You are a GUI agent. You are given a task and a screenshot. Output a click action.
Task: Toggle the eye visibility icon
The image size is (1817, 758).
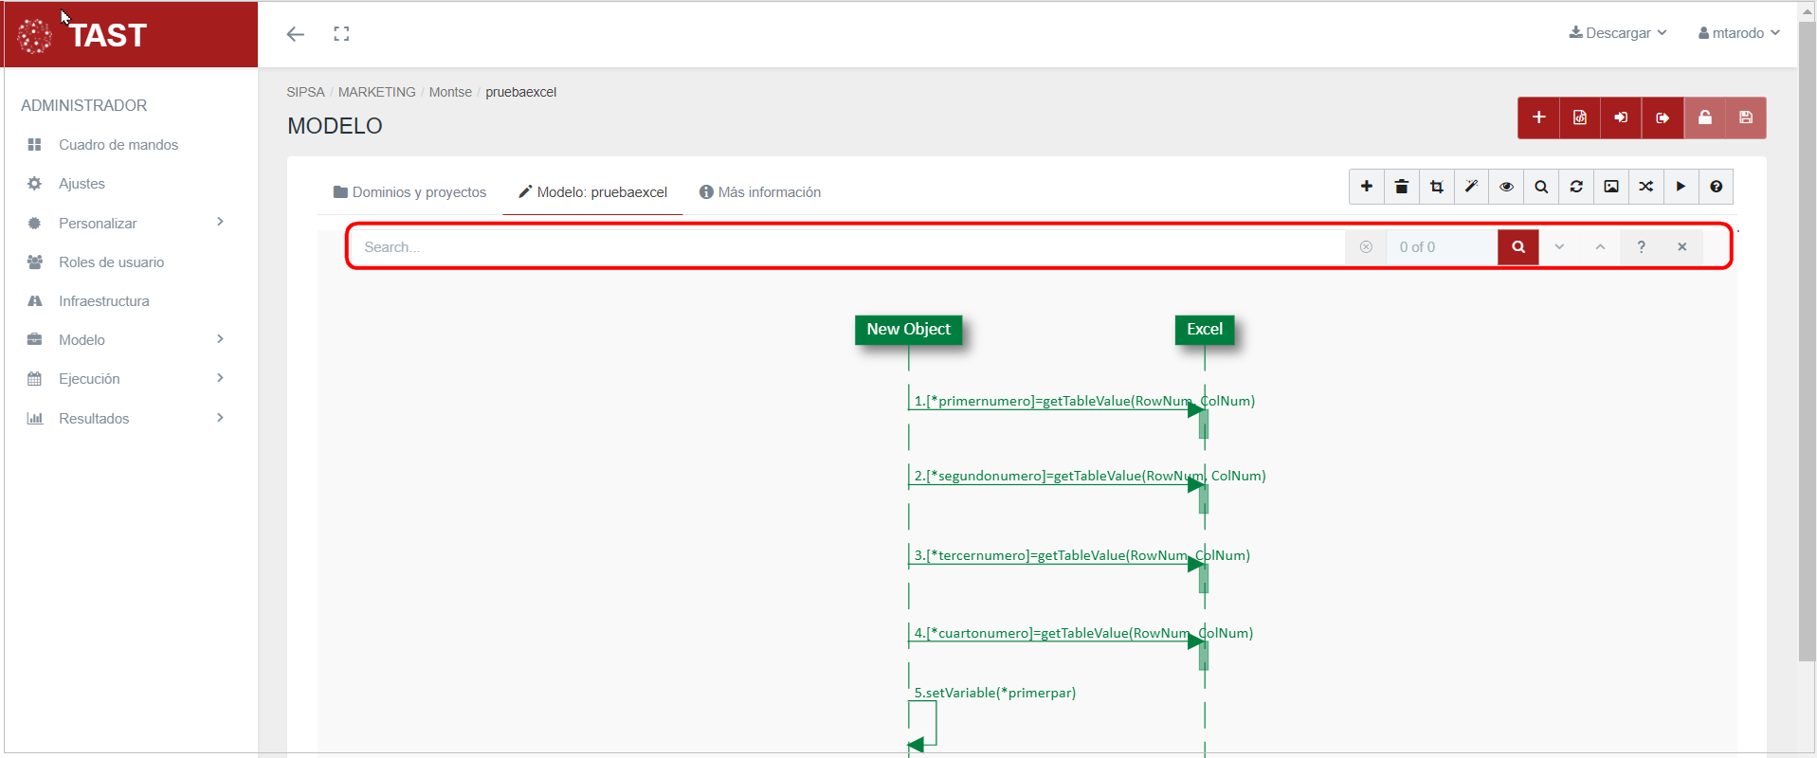point(1506,187)
